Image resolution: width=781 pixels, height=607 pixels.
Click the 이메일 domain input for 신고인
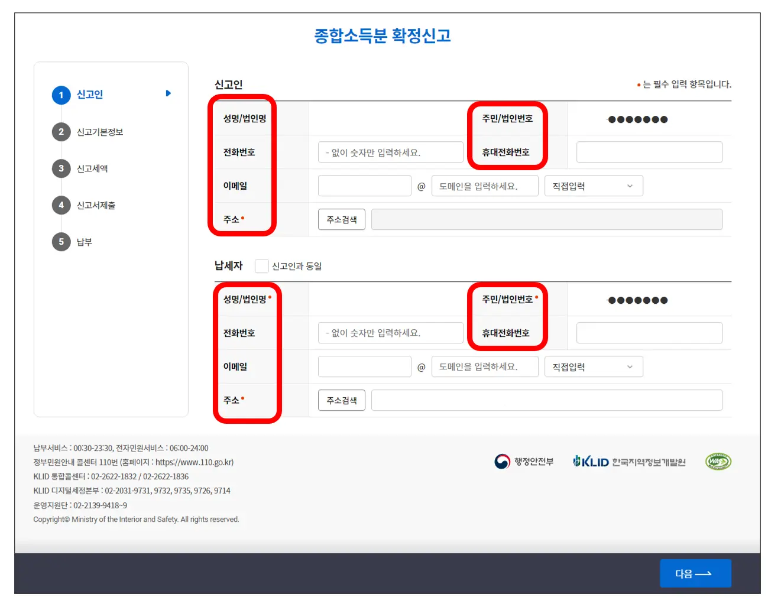485,186
